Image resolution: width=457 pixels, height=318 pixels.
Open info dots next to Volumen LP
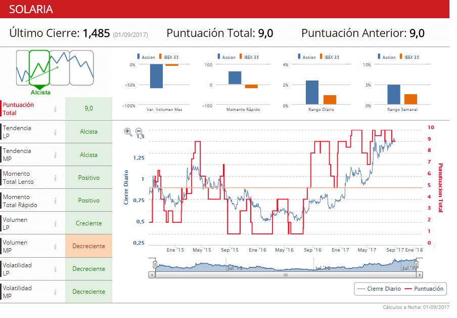(x=55, y=223)
